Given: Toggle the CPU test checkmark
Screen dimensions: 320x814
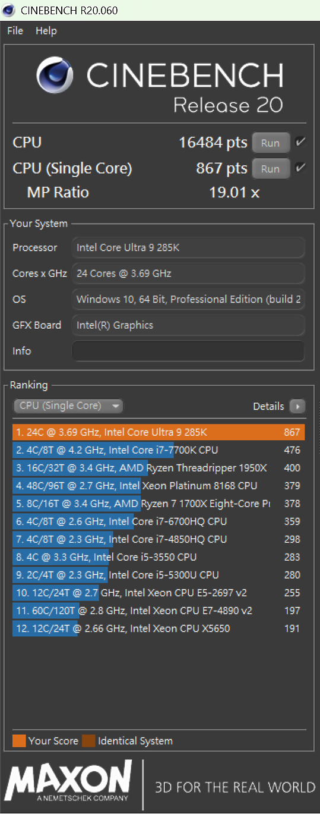Looking at the screenshot, I should (300, 142).
